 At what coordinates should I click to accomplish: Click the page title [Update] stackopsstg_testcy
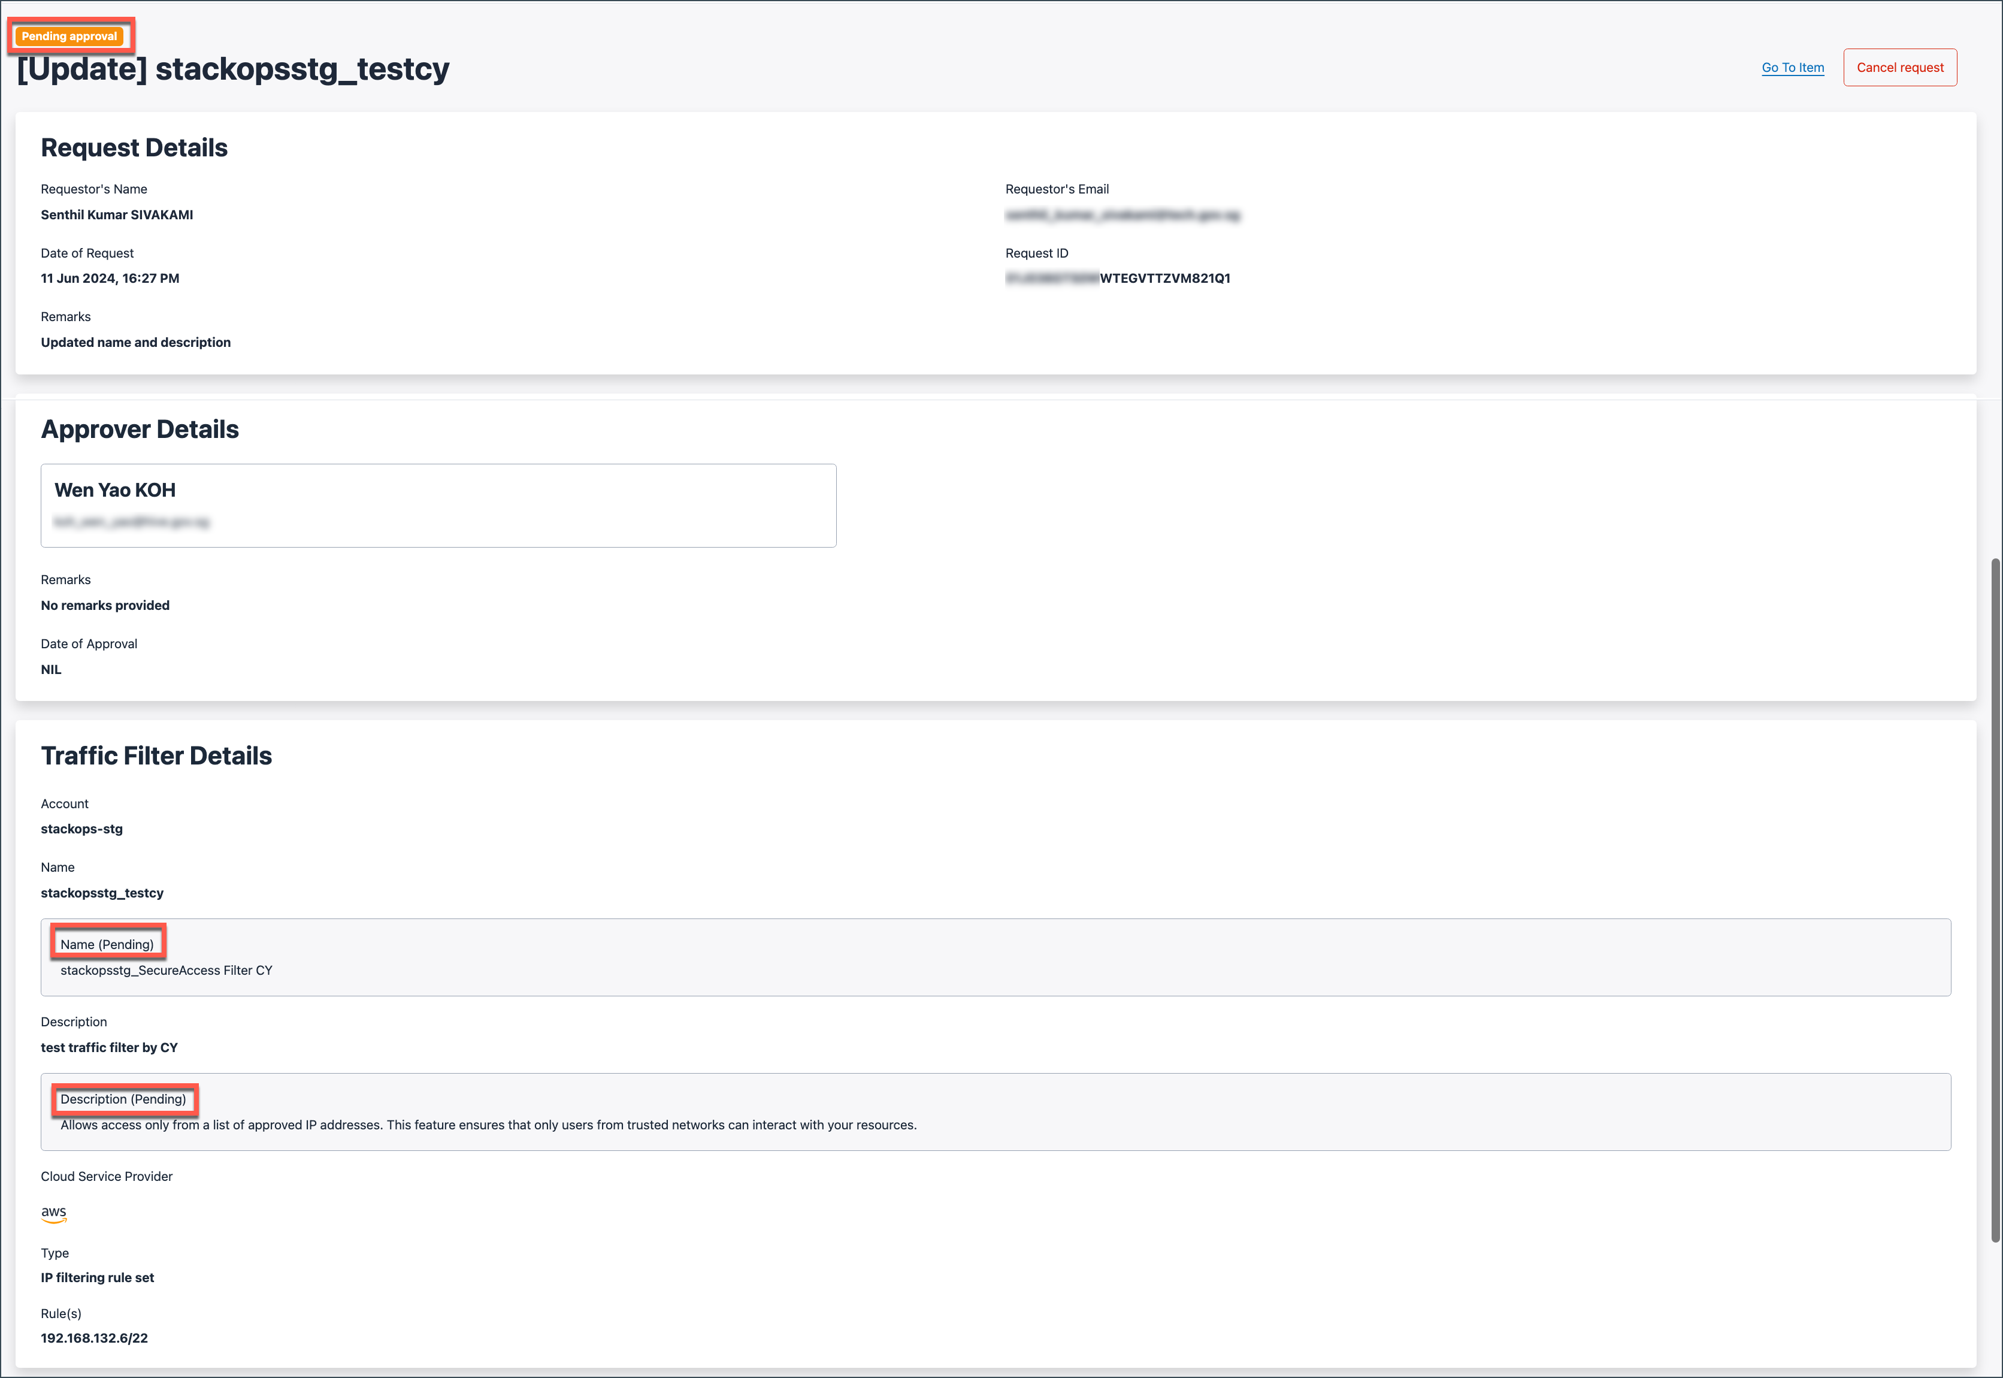coord(233,68)
